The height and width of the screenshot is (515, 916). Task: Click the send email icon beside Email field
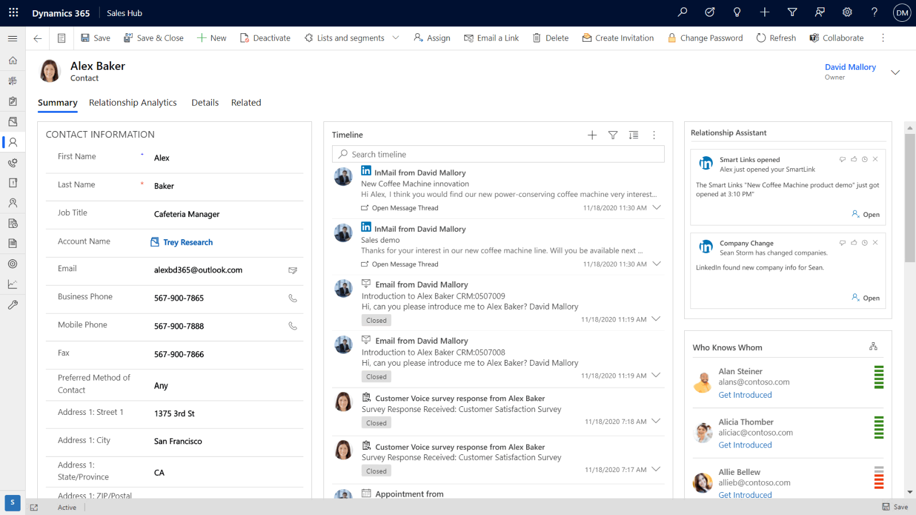293,270
